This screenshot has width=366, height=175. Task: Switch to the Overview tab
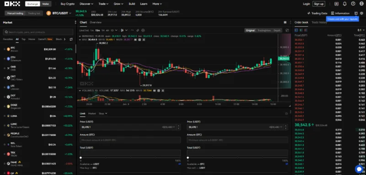(96, 22)
